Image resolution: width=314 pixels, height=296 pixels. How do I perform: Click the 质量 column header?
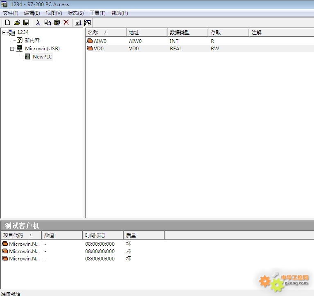pos(144,235)
